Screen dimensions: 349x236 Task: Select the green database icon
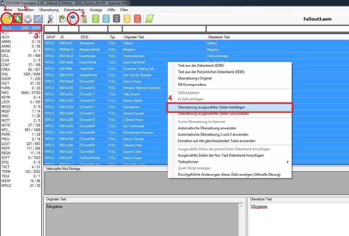click(96, 19)
